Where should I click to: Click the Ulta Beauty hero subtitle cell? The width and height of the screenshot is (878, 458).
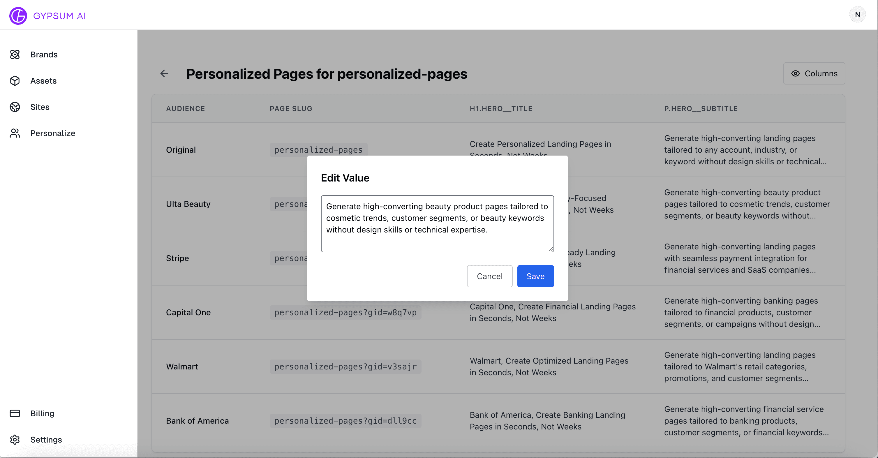click(x=747, y=204)
